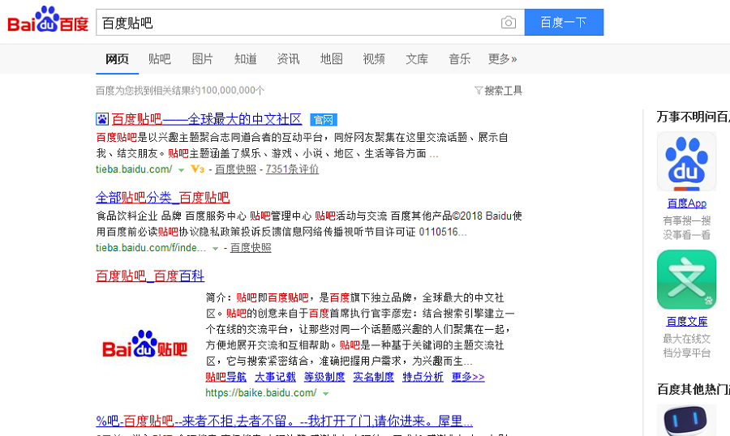This screenshot has height=436, width=730.
Task: Open 7351条评价 reviews link
Action: [292, 169]
